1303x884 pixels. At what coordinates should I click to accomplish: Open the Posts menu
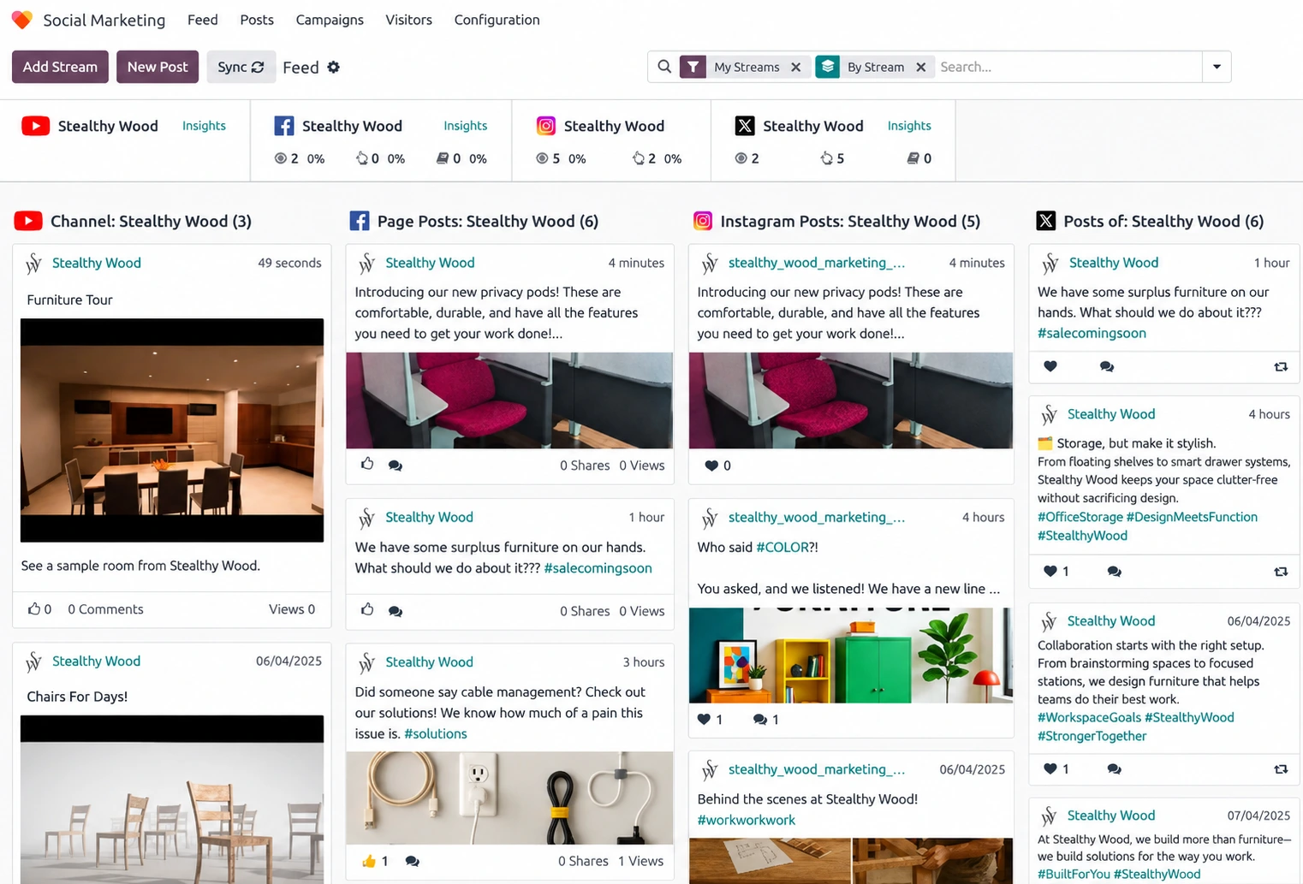coord(257,20)
